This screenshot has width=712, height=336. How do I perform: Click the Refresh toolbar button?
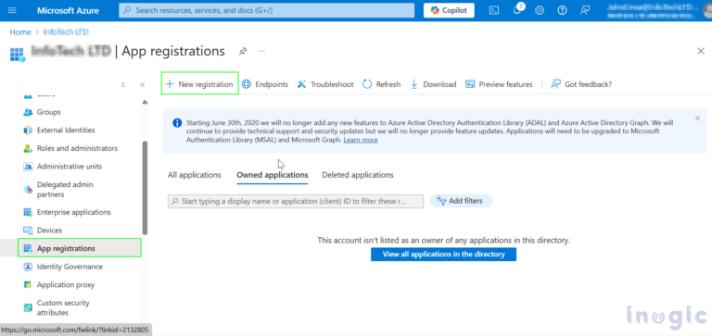click(381, 84)
